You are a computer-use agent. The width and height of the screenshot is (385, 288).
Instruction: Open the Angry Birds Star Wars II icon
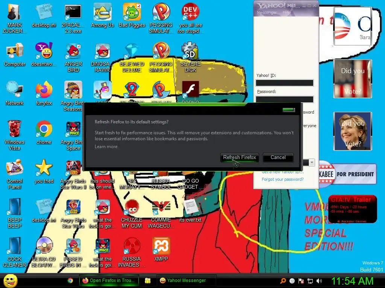click(x=73, y=174)
